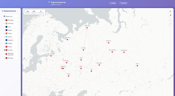Click the Казань airport marker
Viewport: 175px width, 96px height.
[81, 68]
